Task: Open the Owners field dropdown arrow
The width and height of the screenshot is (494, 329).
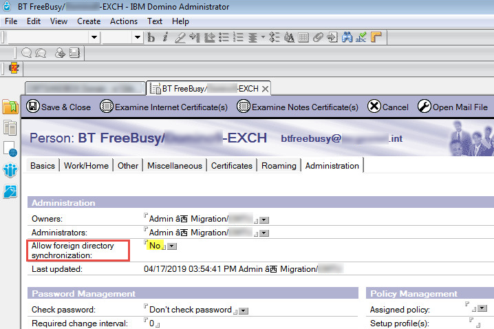Action: [x=264, y=220]
